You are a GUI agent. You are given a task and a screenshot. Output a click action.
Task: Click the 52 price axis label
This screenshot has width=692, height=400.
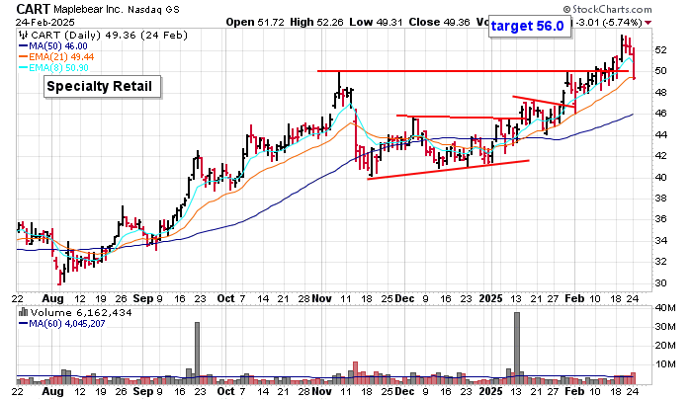660,49
